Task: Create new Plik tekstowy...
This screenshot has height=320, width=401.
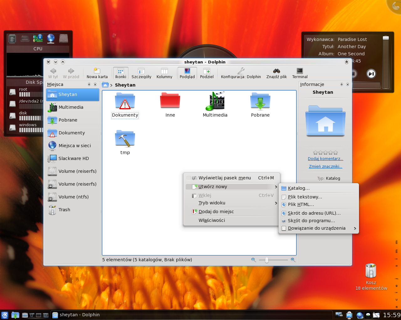Action: click(x=319, y=197)
